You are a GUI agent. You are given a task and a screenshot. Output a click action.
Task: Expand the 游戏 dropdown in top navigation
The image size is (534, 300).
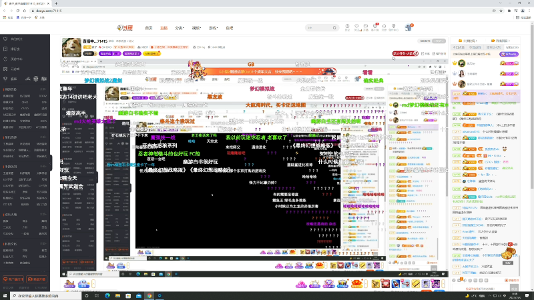pos(213,28)
